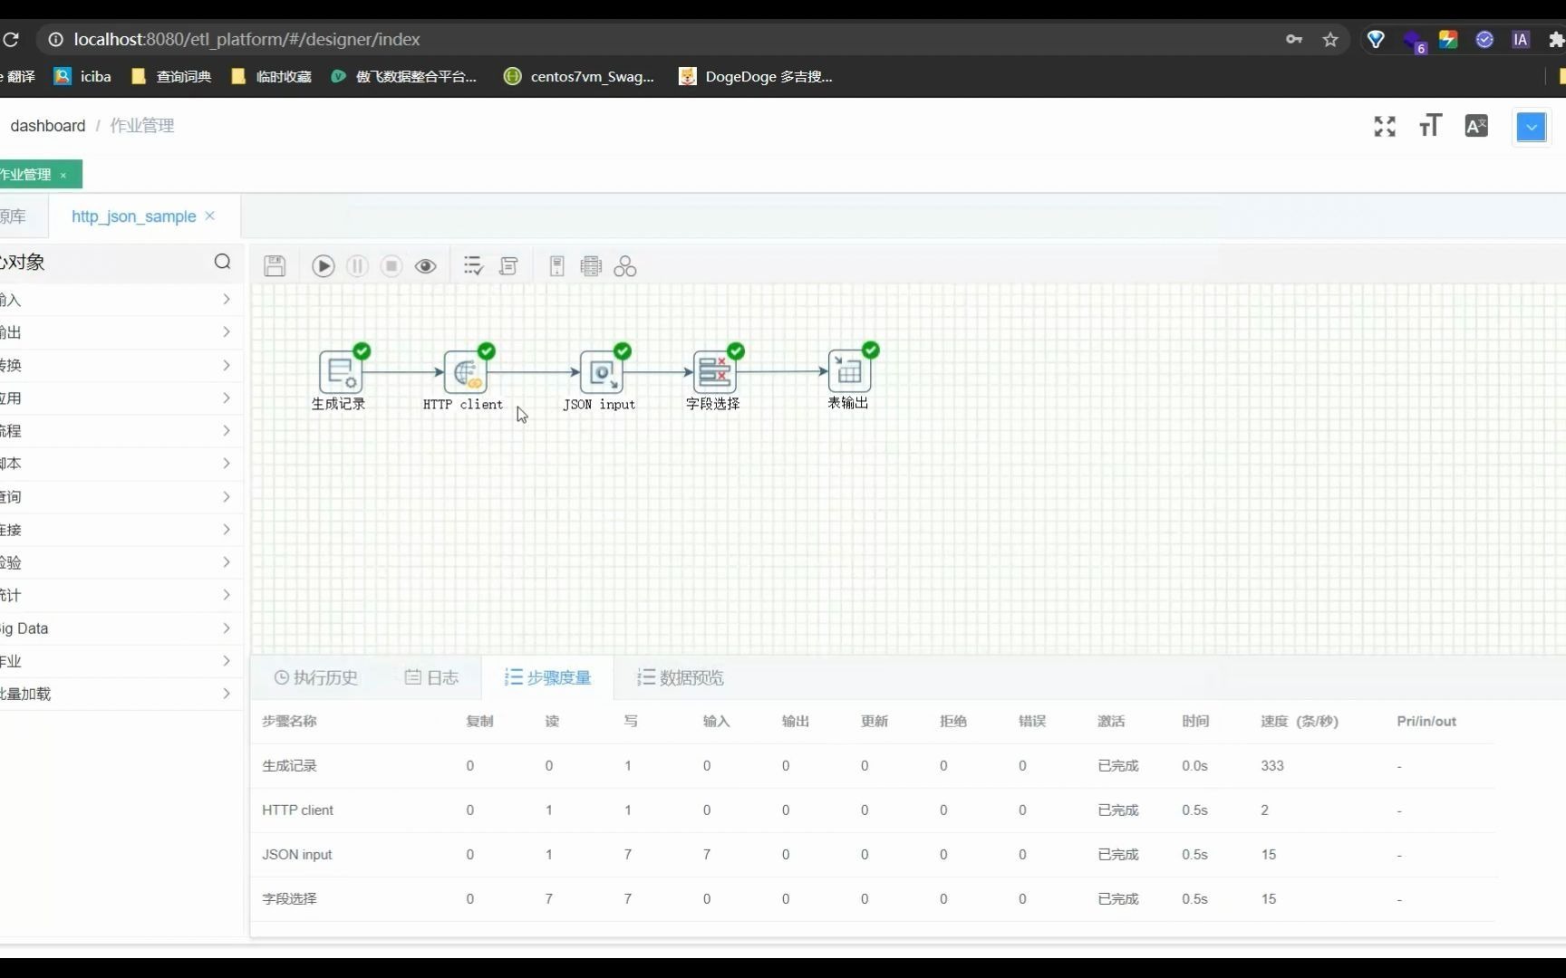Search core objects with magnifier icon
This screenshot has height=978, width=1566.
point(223,262)
